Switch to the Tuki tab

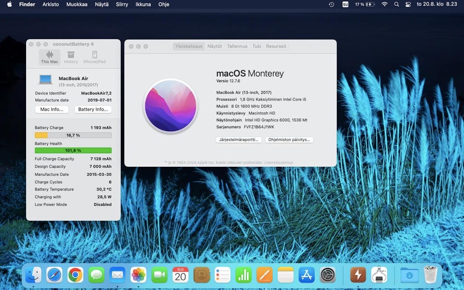click(x=257, y=46)
